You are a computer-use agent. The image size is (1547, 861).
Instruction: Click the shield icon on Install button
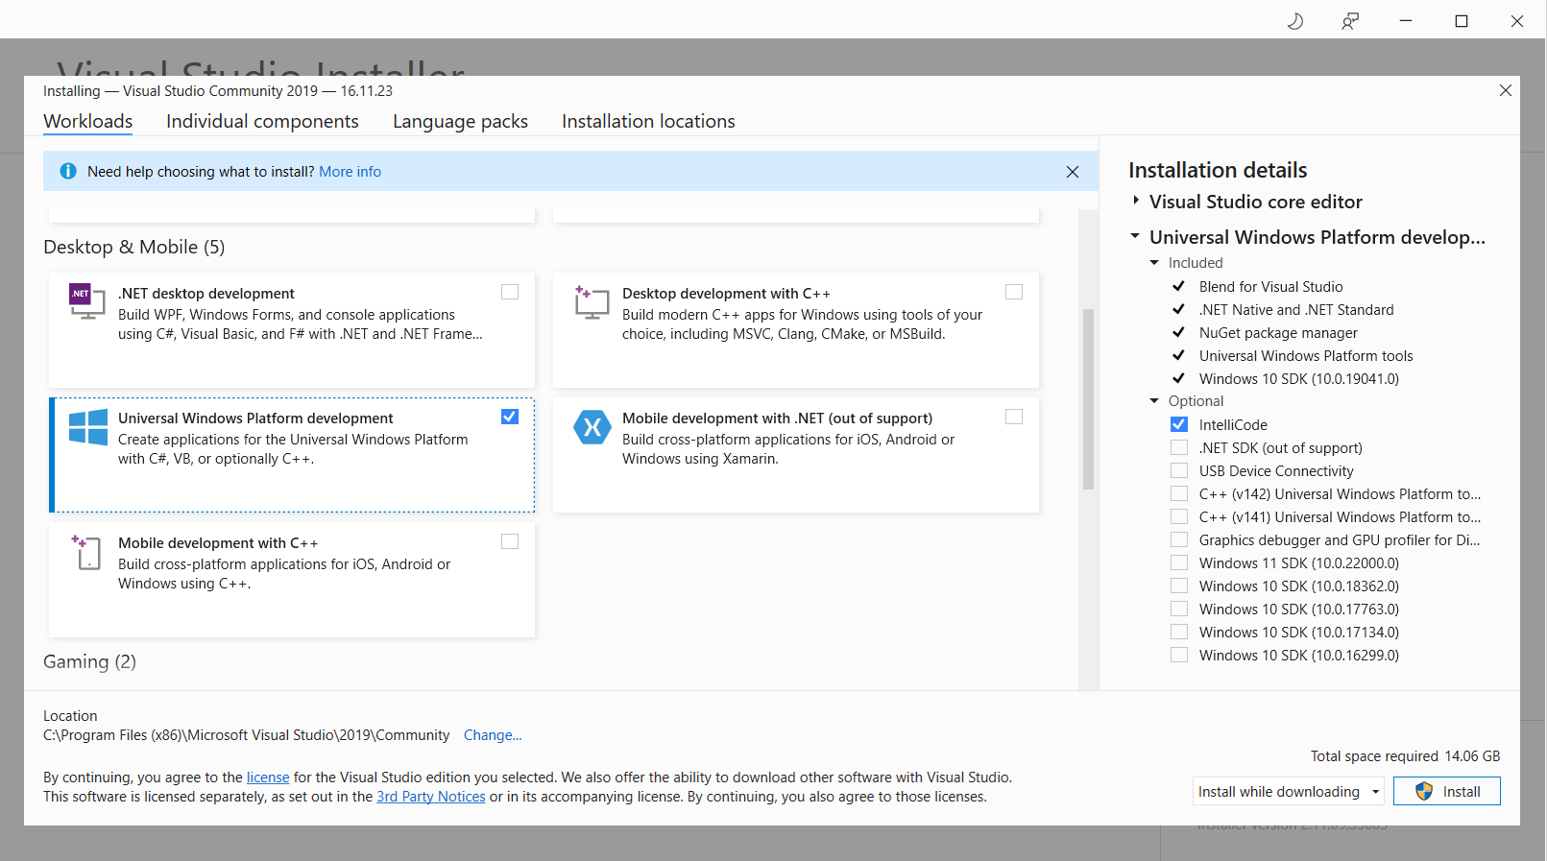1424,791
